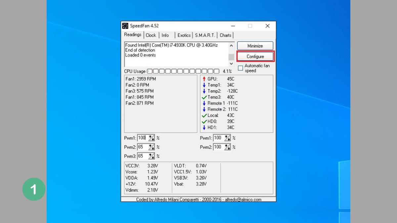The width and height of the screenshot is (397, 223).
Task: Click the Minimize button in SpeedFan
Action: click(x=255, y=46)
